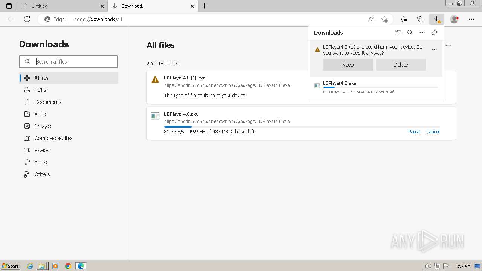The image size is (482, 271).
Task: Filter downloads by Images
Action: (x=69, y=126)
